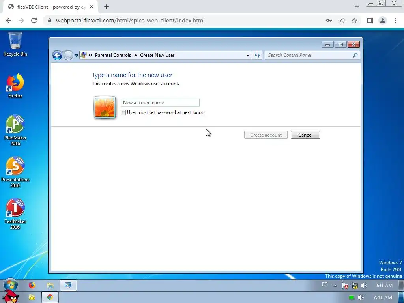404x303 pixels.
Task: Open Presentations 2016 desktop shortcut
Action: tap(15, 172)
